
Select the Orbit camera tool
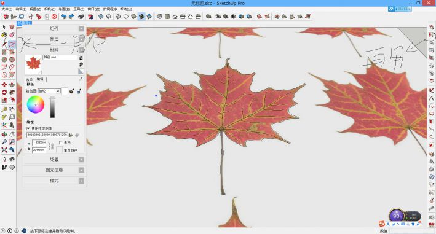(x=4, y=135)
